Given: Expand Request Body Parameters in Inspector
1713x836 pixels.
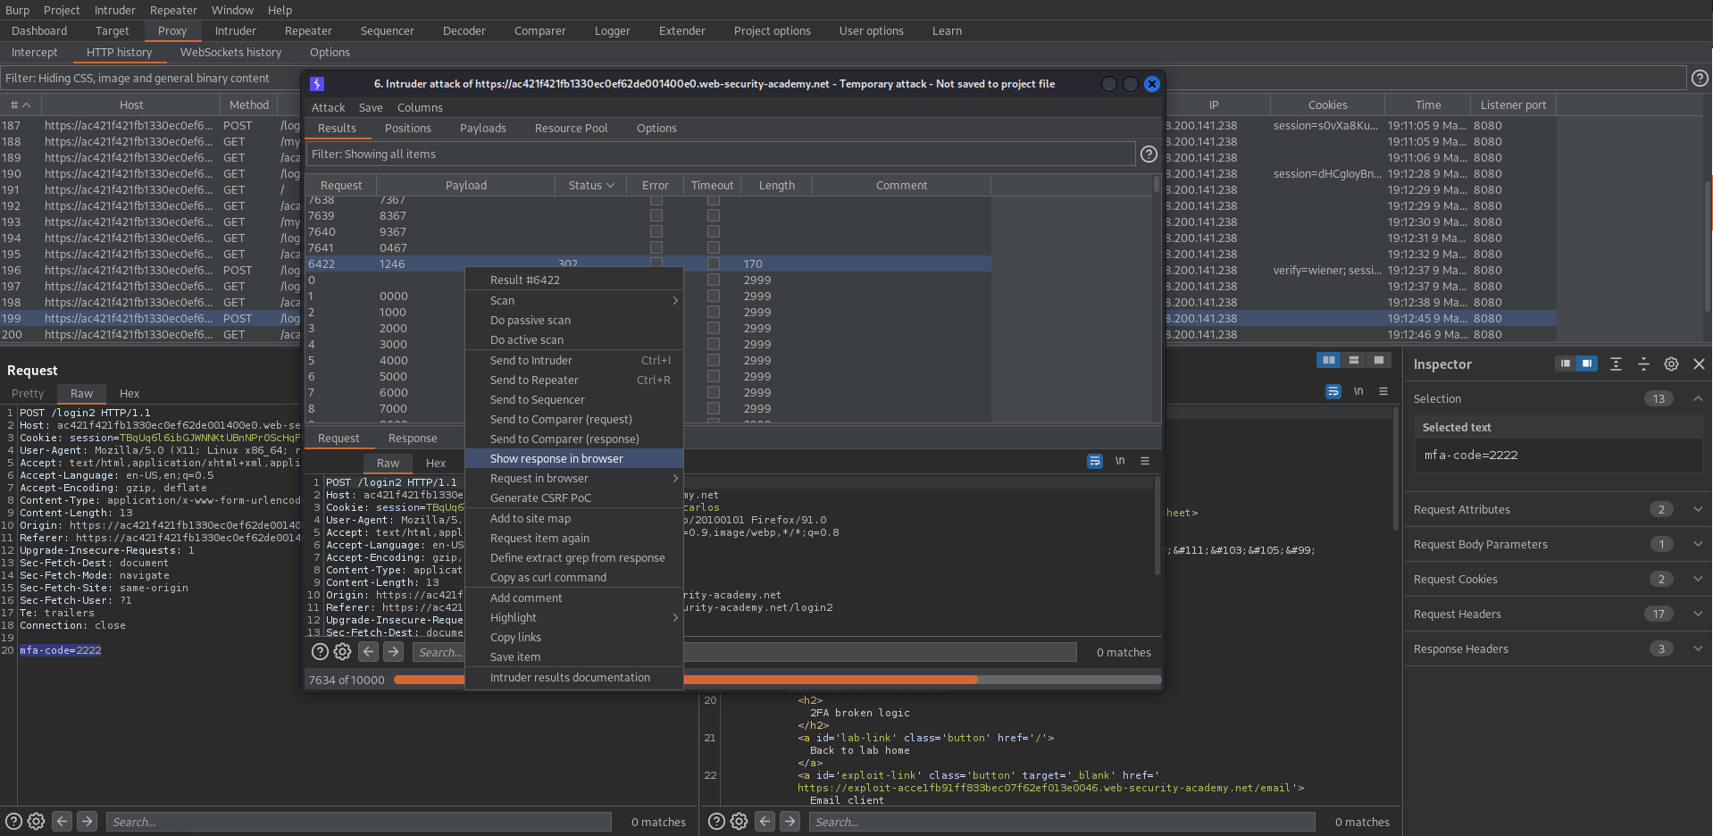Looking at the screenshot, I should tap(1698, 544).
